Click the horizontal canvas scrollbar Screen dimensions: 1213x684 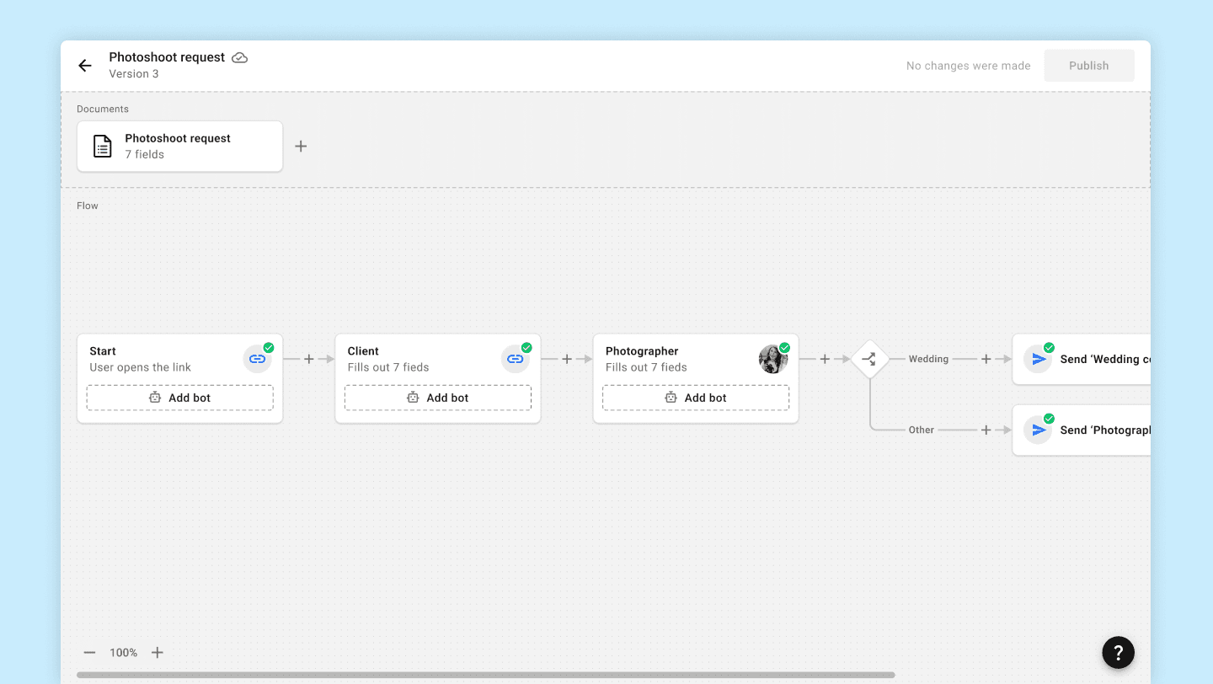486,675
